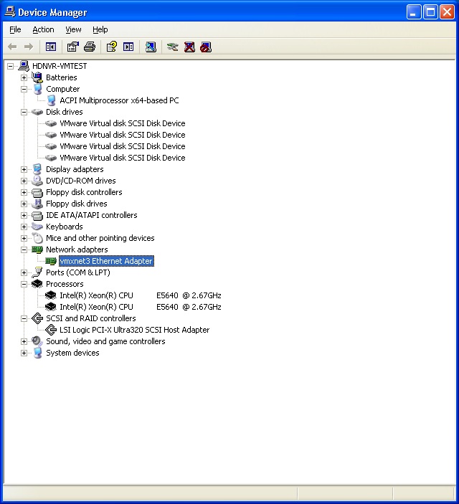459x504 pixels.
Task: Select the Network adapters label
Action: [x=77, y=249]
